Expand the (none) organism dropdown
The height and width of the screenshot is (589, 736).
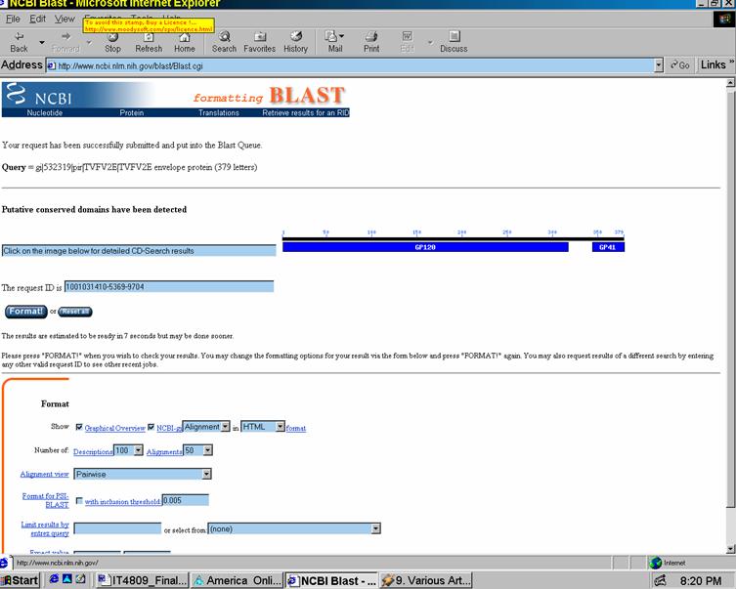pos(375,529)
